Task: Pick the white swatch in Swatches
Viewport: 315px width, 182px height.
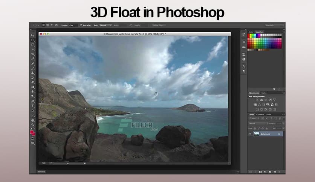Action: (x=261, y=35)
